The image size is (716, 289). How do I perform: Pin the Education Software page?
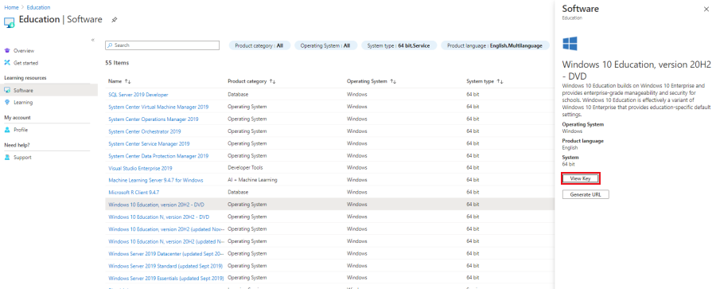(114, 20)
